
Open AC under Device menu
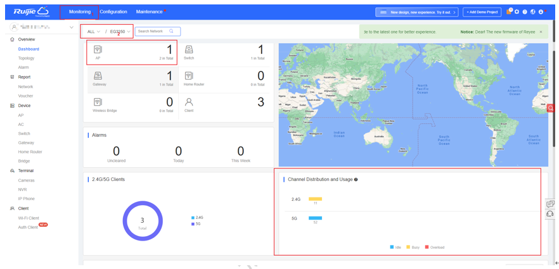click(x=21, y=125)
